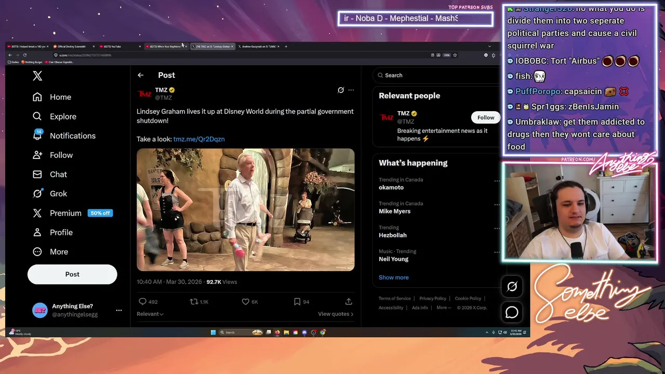Expand the Relevant replies sort dropdown
Image resolution: width=665 pixels, height=374 pixels.
coord(150,314)
